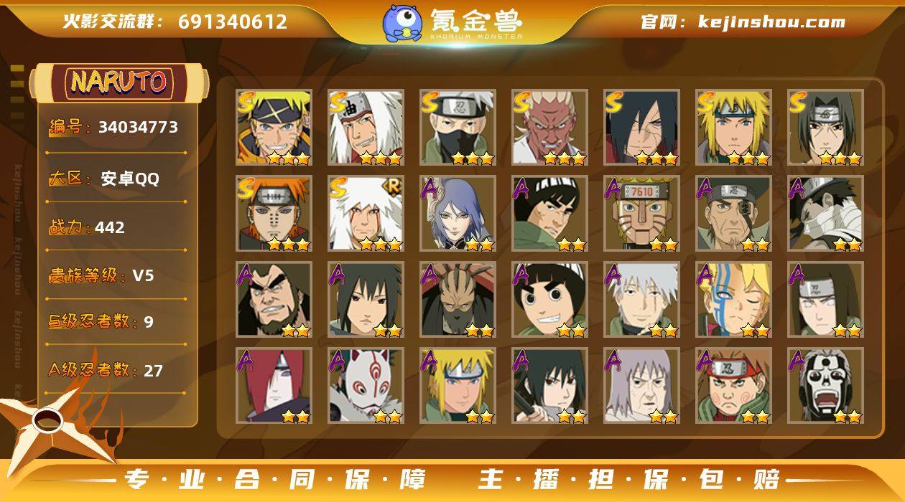905x502 pixels.
Task: Pick the S-rank orange-haired Pain portrait
Action: (x=274, y=214)
